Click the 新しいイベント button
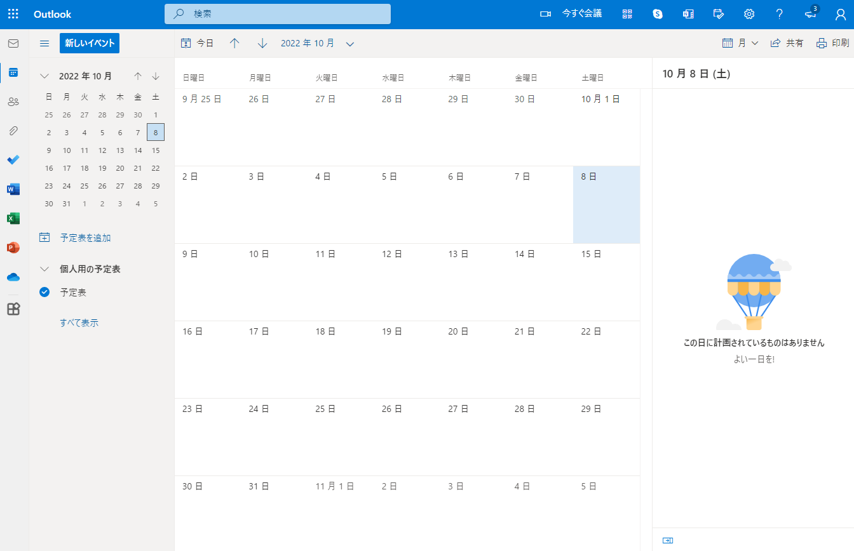This screenshot has width=854, height=551. point(90,43)
